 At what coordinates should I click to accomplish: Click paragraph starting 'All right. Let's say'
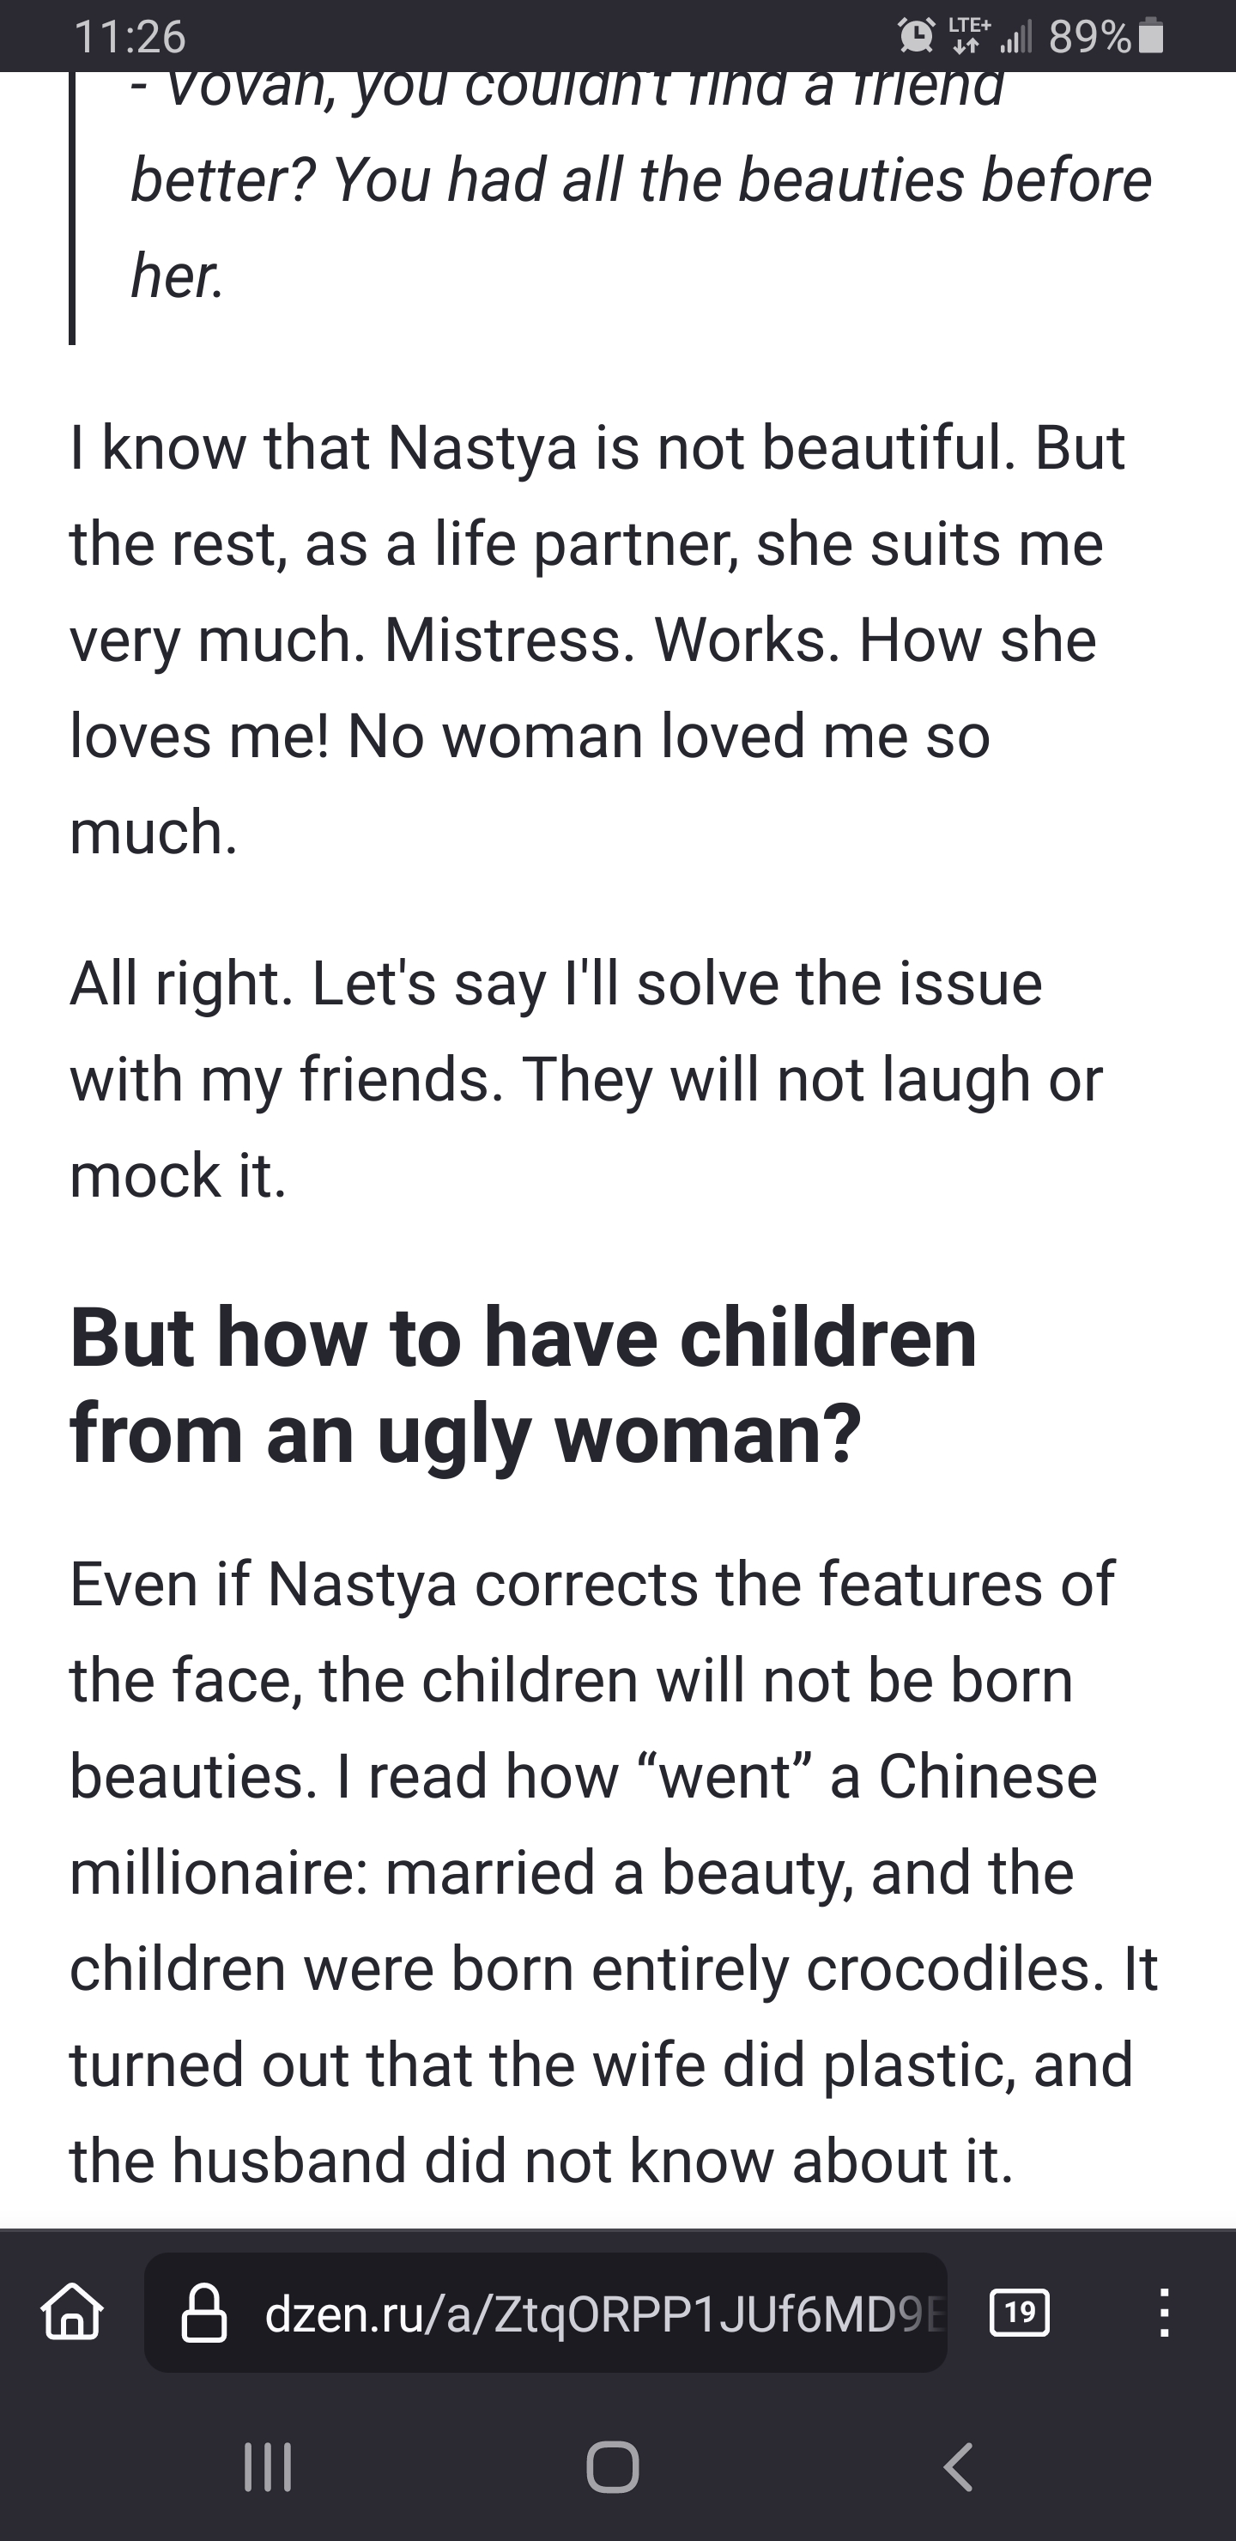click(x=586, y=1078)
